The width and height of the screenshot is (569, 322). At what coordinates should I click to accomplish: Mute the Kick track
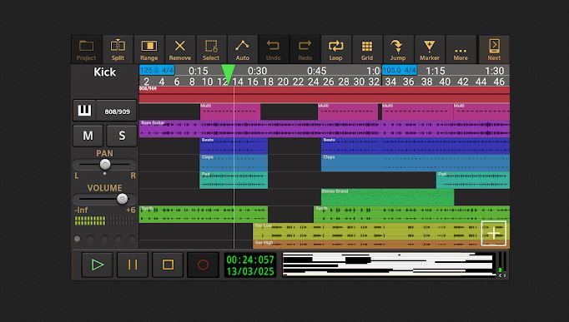coord(88,136)
